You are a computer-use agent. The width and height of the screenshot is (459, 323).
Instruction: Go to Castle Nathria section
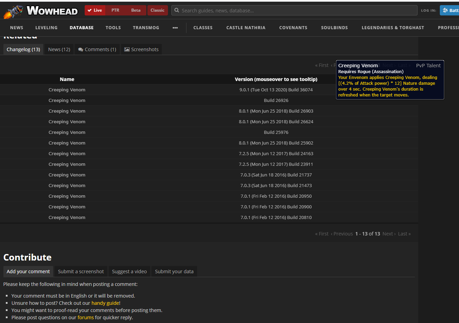coord(246,28)
